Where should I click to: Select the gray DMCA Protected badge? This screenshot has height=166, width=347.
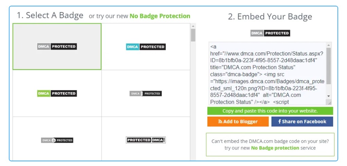pyautogui.click(x=57, y=46)
